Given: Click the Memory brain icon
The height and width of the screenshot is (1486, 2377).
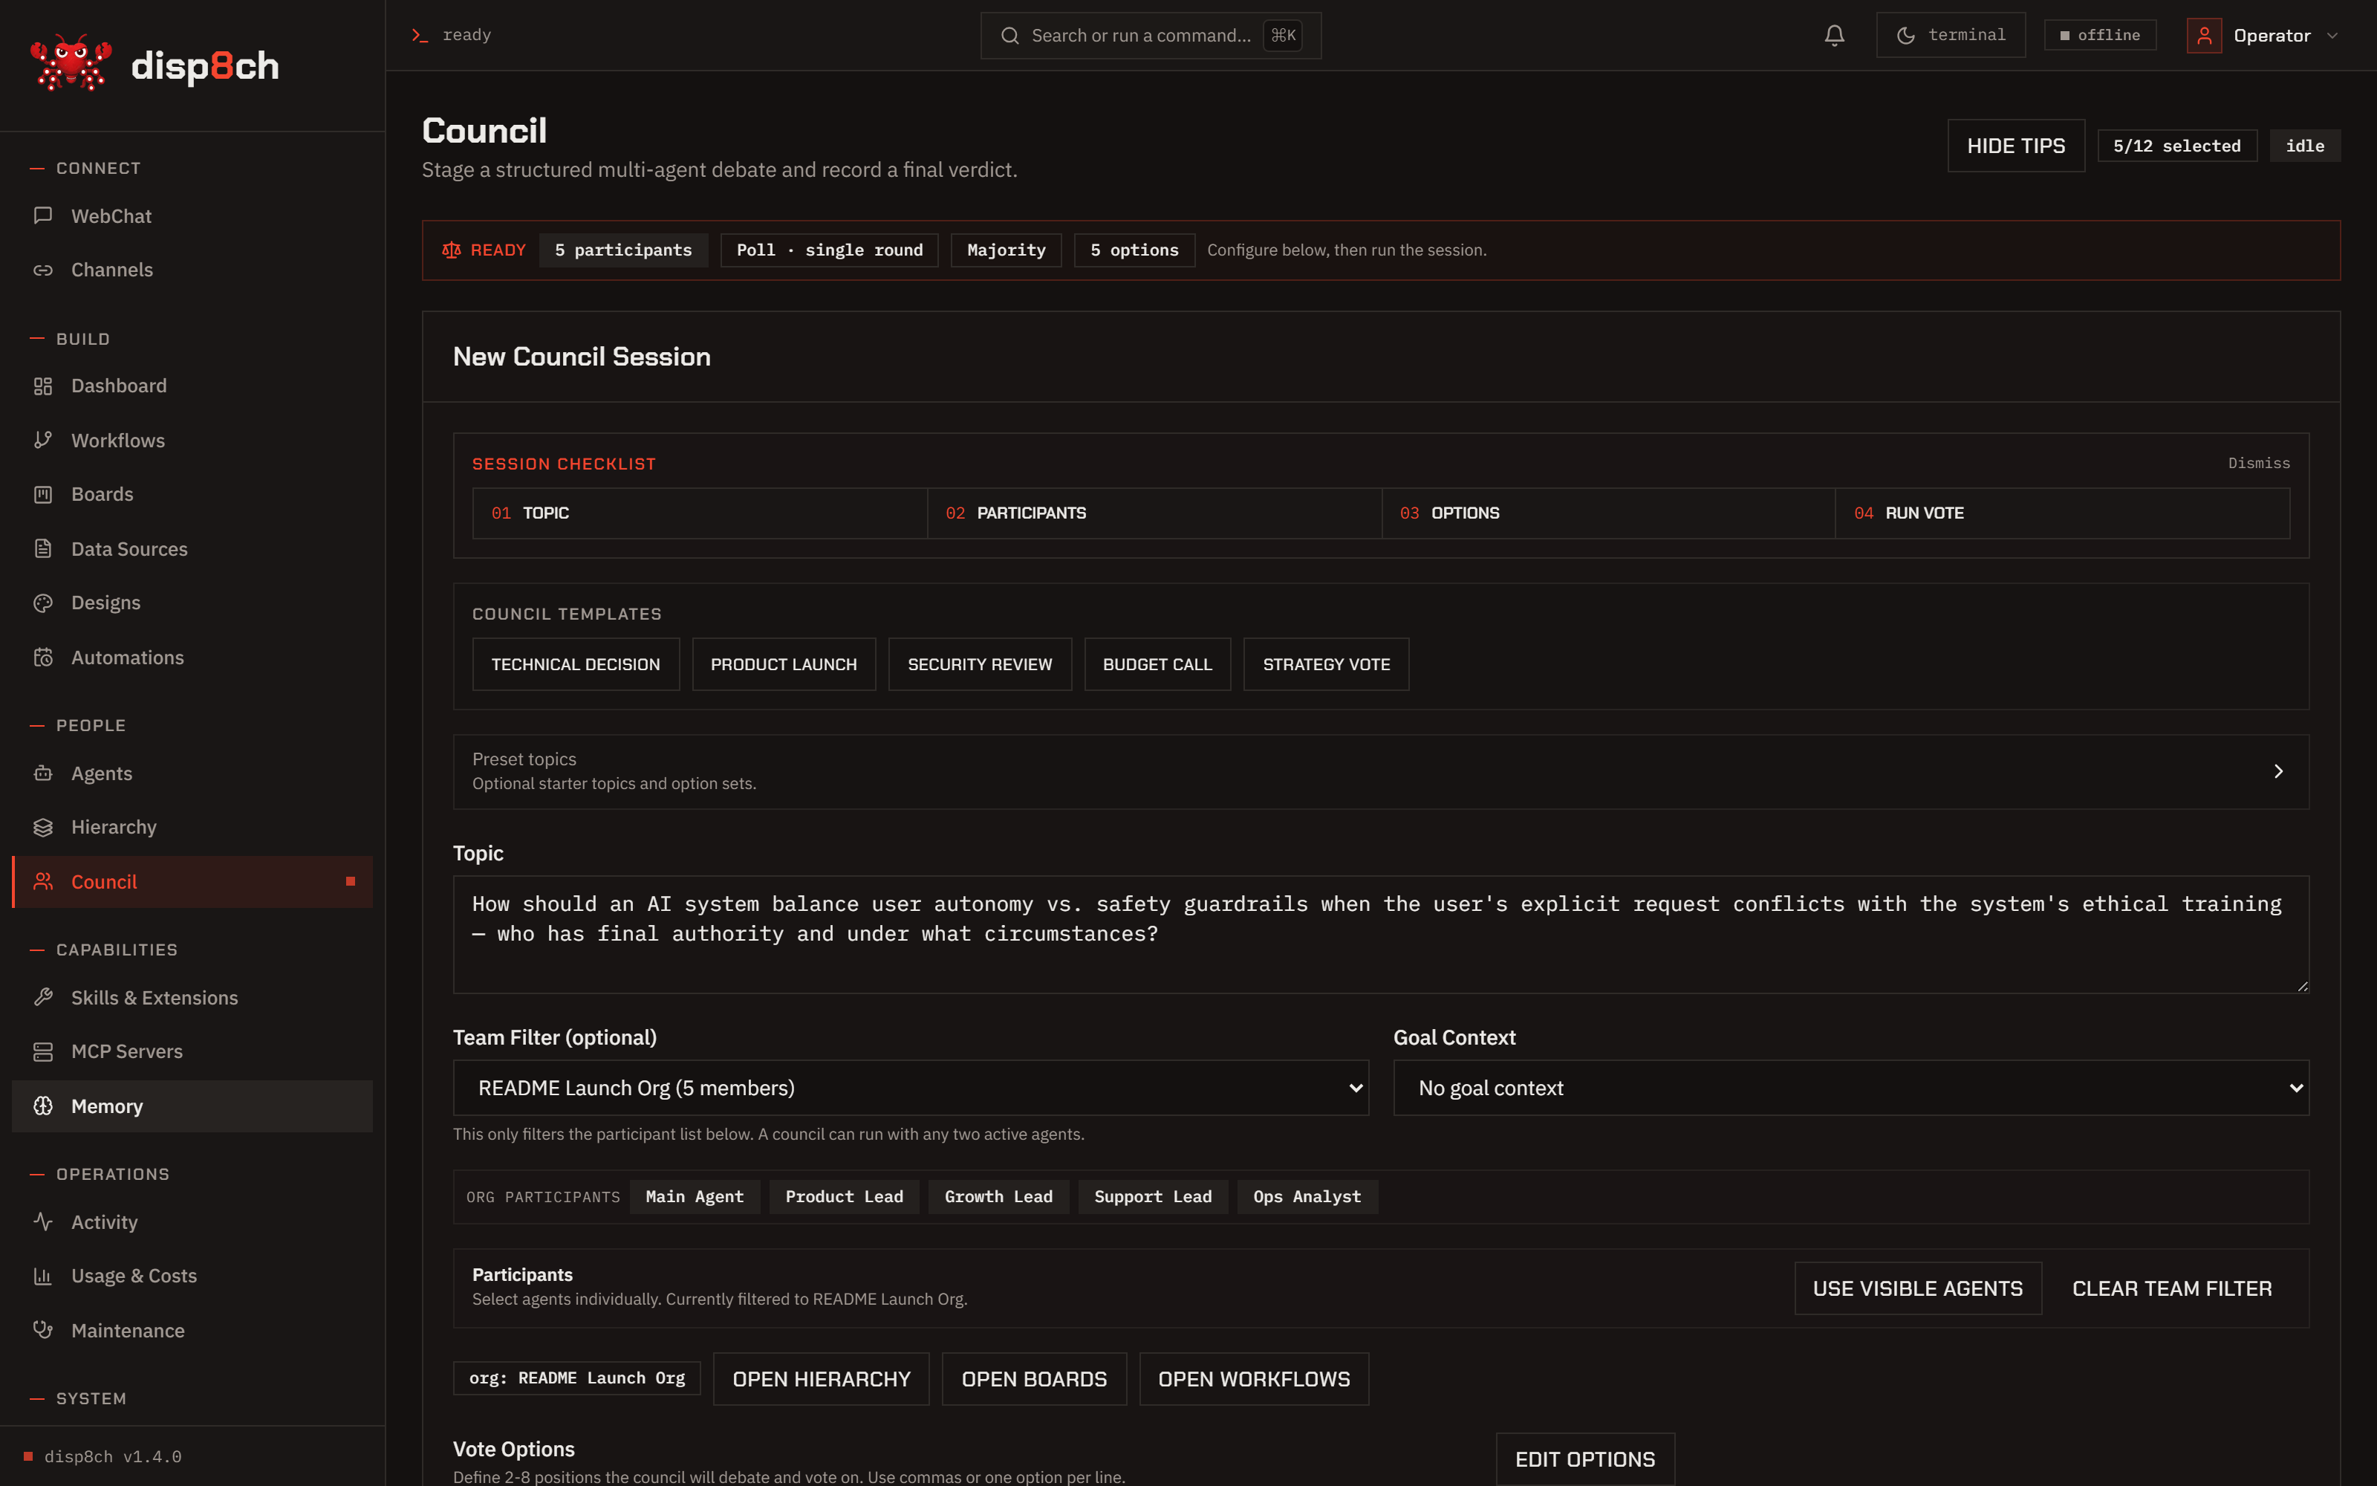Looking at the screenshot, I should point(43,1106).
